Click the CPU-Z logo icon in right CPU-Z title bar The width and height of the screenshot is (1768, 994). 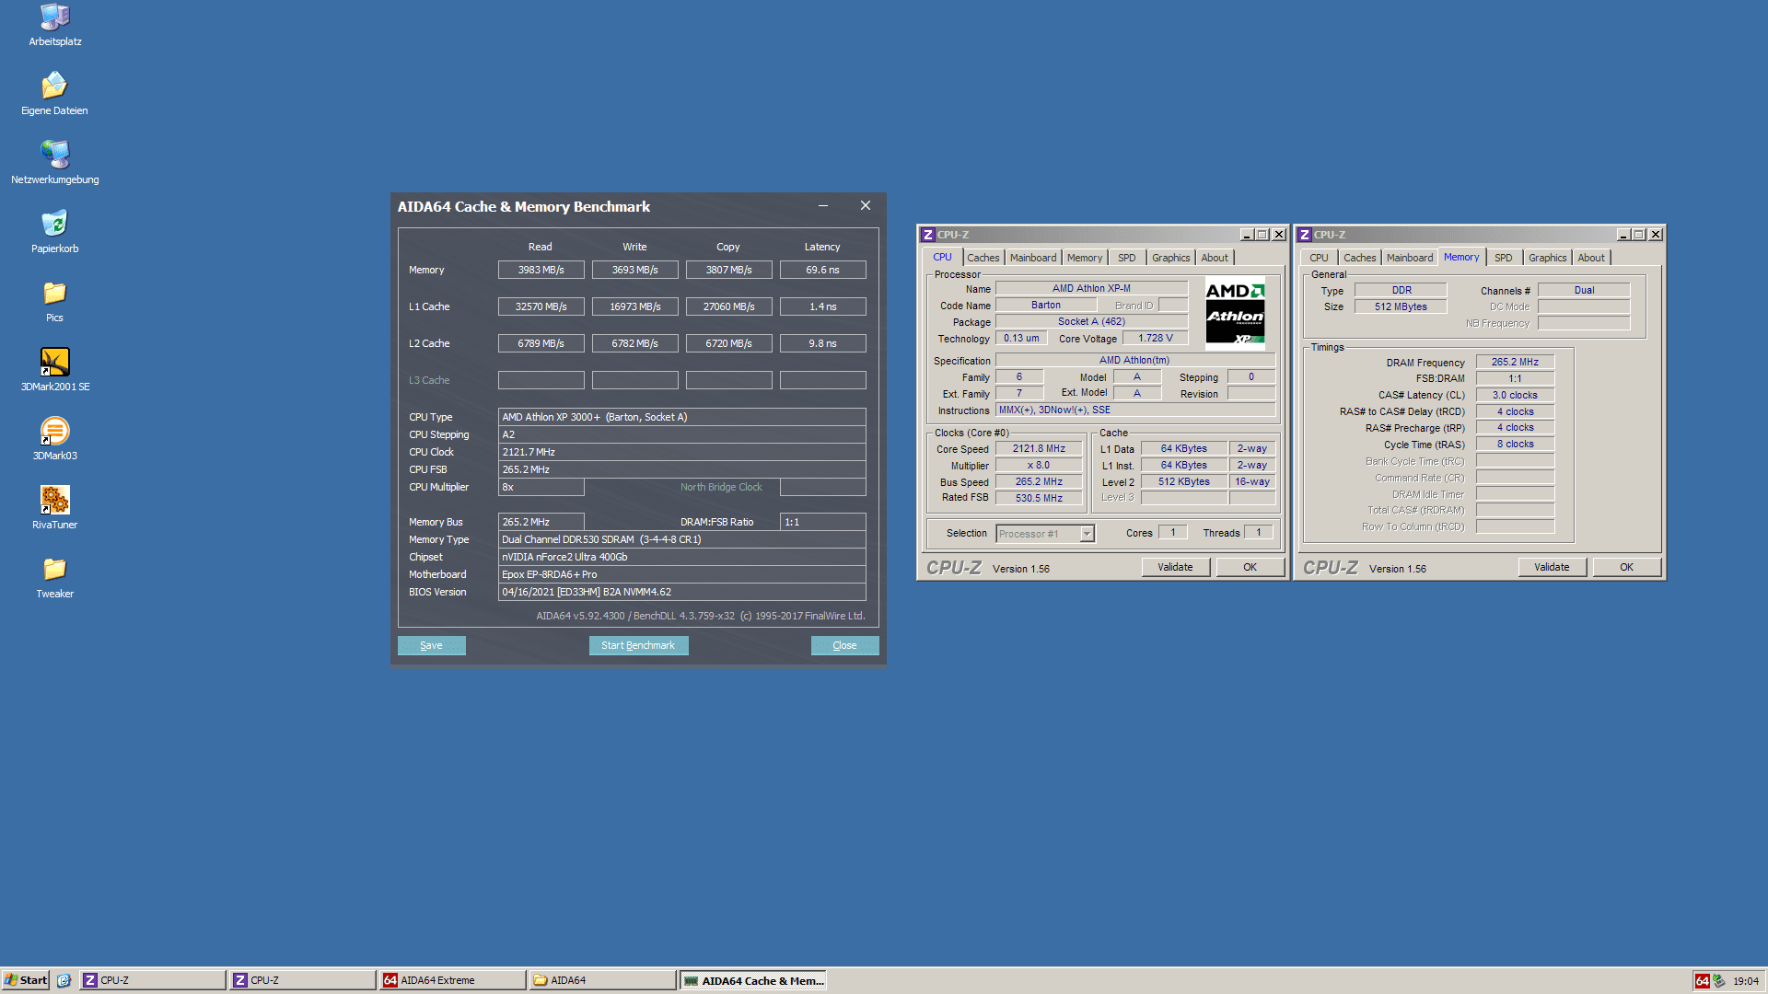(1305, 235)
